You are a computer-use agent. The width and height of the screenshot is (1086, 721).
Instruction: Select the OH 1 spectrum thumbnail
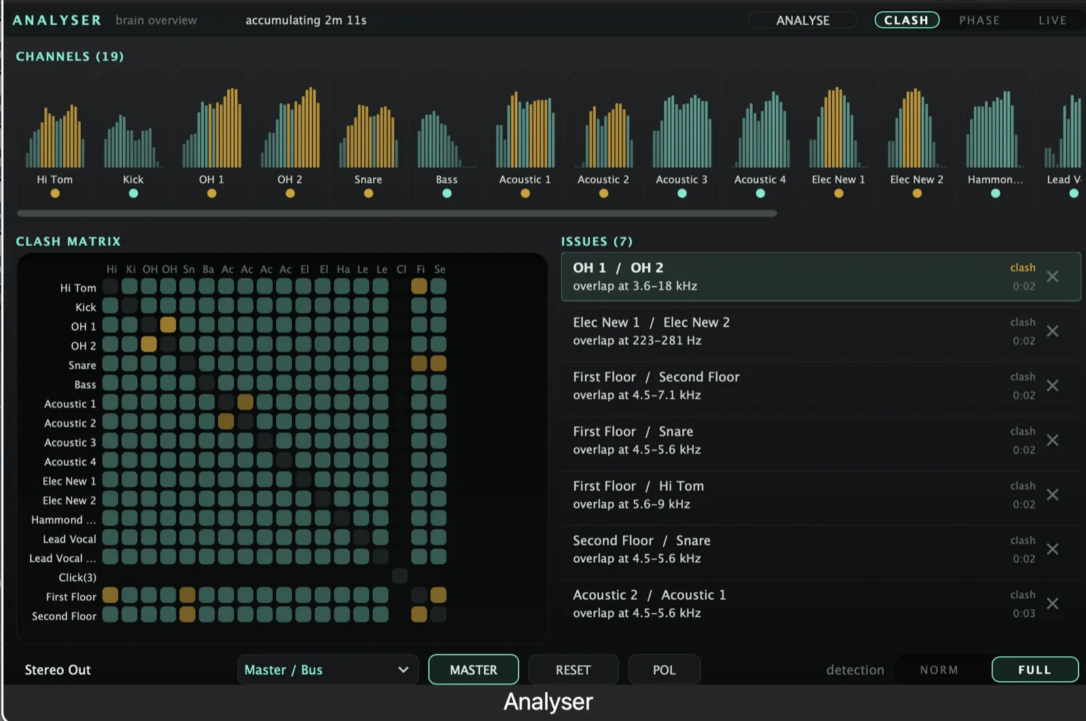212,128
